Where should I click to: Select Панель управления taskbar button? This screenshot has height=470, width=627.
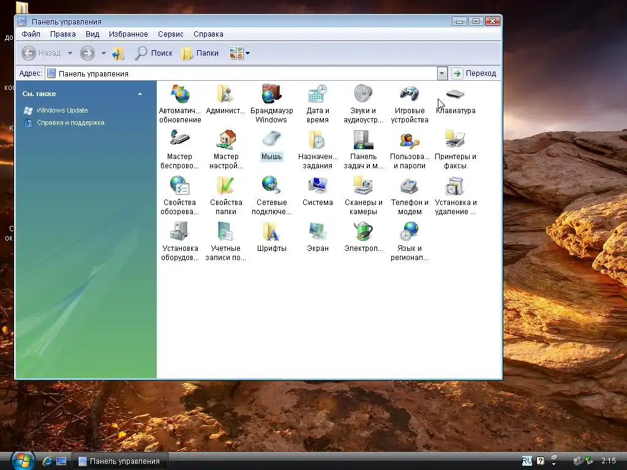pyautogui.click(x=120, y=461)
